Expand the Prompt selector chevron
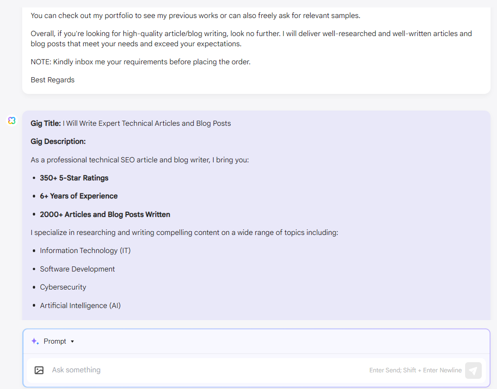This screenshot has height=389, width=497. point(72,341)
